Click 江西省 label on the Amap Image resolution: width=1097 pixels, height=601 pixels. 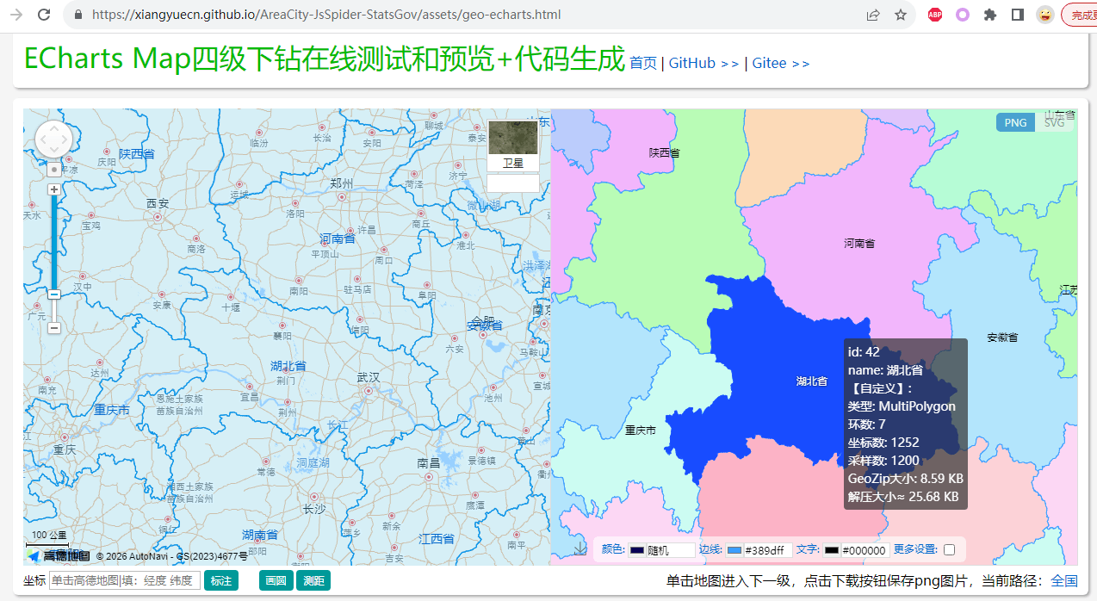click(437, 538)
